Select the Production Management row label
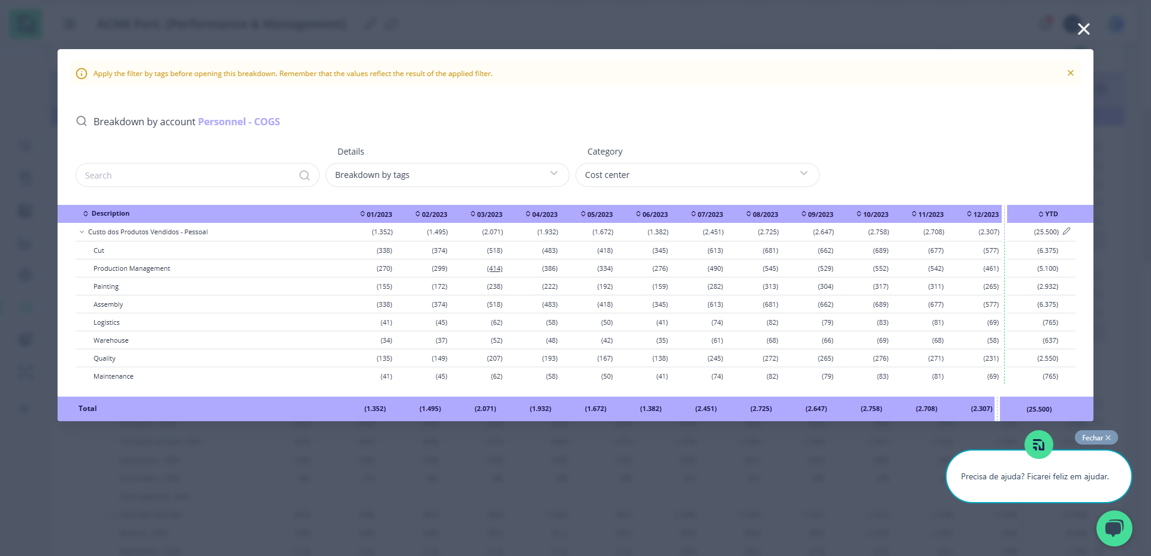This screenshot has width=1151, height=556. pos(132,268)
